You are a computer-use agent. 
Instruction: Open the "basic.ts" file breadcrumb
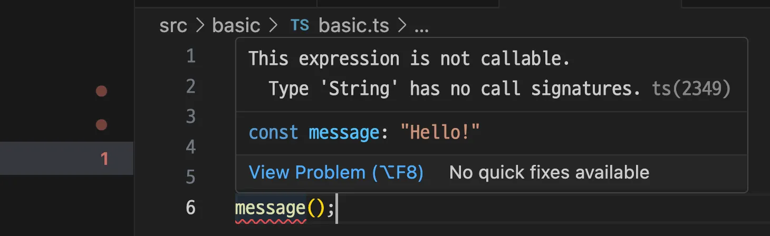355,26
